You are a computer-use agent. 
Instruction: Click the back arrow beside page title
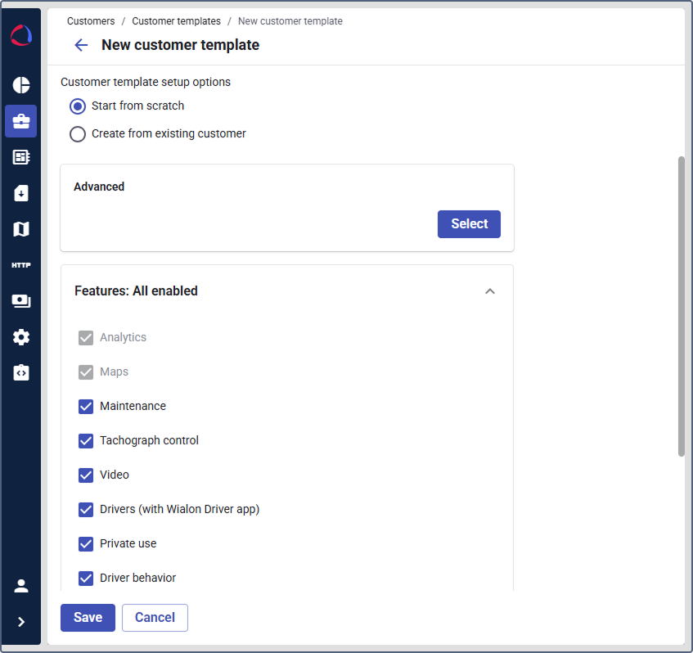[x=81, y=45]
